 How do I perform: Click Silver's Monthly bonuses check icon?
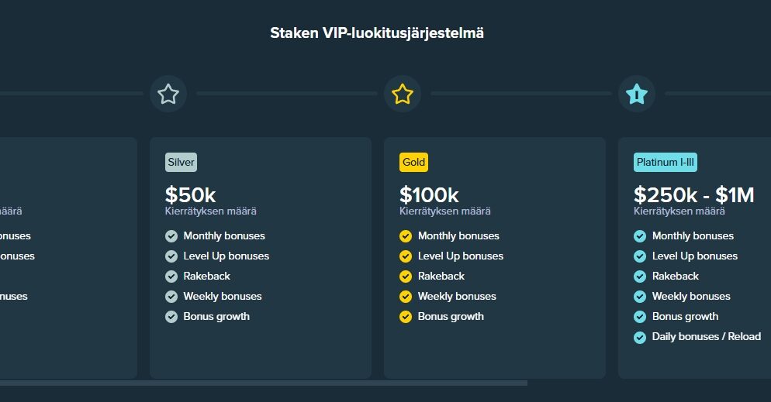171,236
